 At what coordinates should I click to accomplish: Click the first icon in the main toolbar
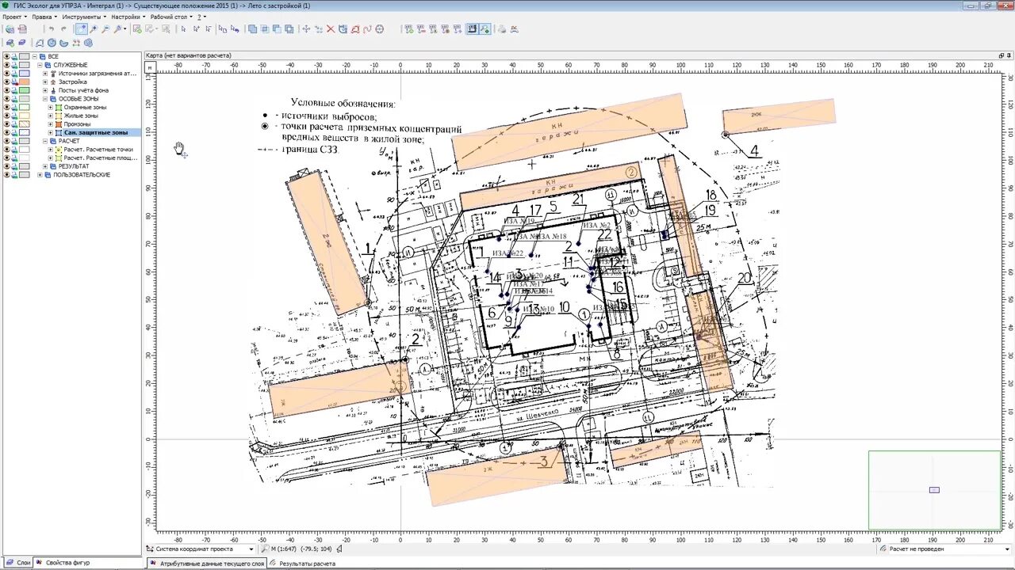[x=10, y=28]
